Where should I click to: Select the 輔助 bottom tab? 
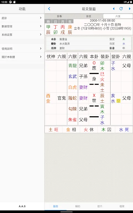tap(78, 206)
